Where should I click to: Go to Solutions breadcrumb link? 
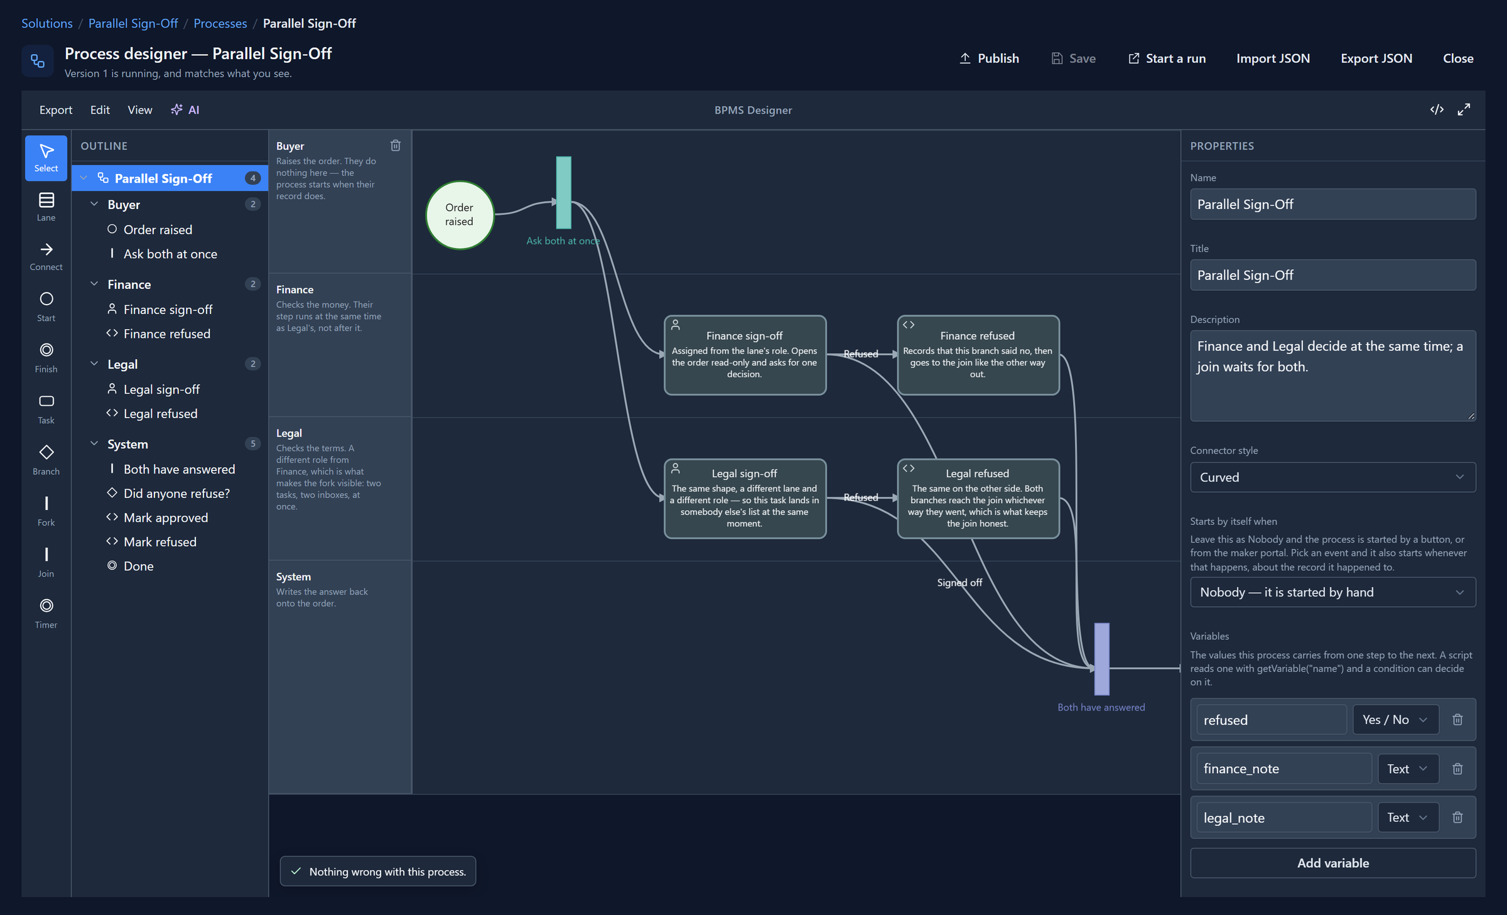[x=47, y=23]
